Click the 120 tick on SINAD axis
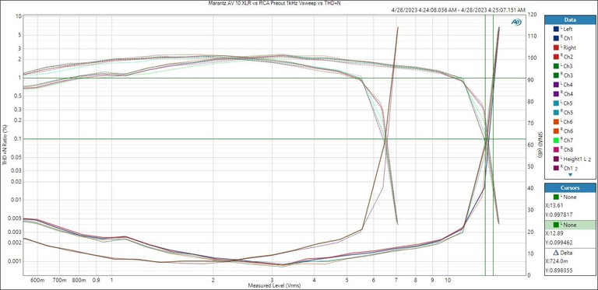Image resolution: width=598 pixels, height=290 pixels. [532, 15]
